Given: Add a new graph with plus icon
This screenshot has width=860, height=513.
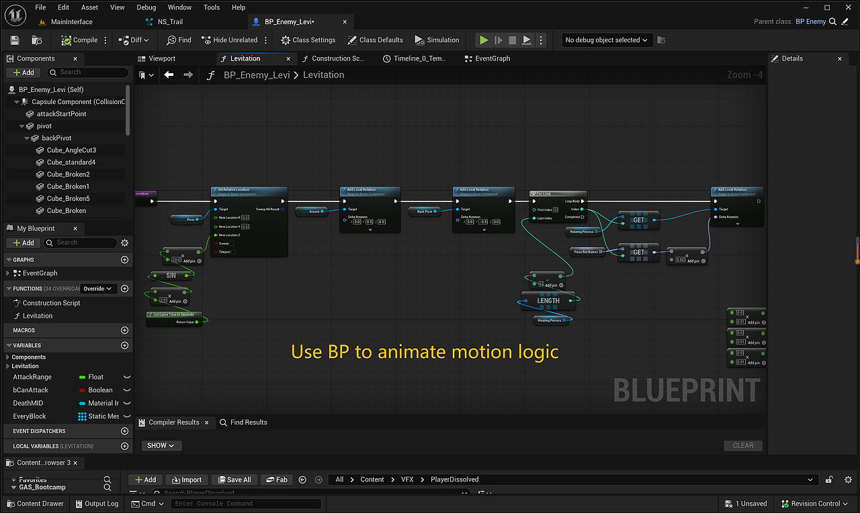Looking at the screenshot, I should [124, 260].
